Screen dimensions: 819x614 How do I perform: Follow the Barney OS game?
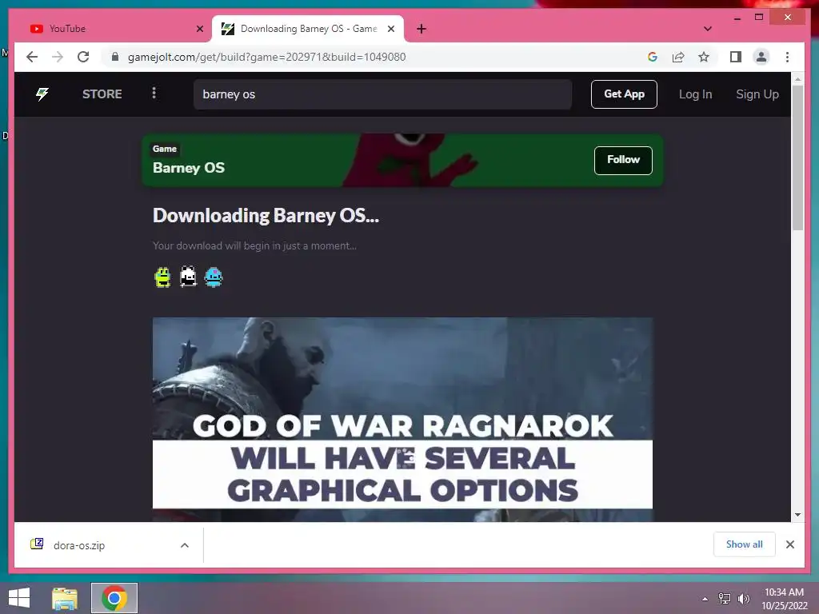[x=623, y=160]
